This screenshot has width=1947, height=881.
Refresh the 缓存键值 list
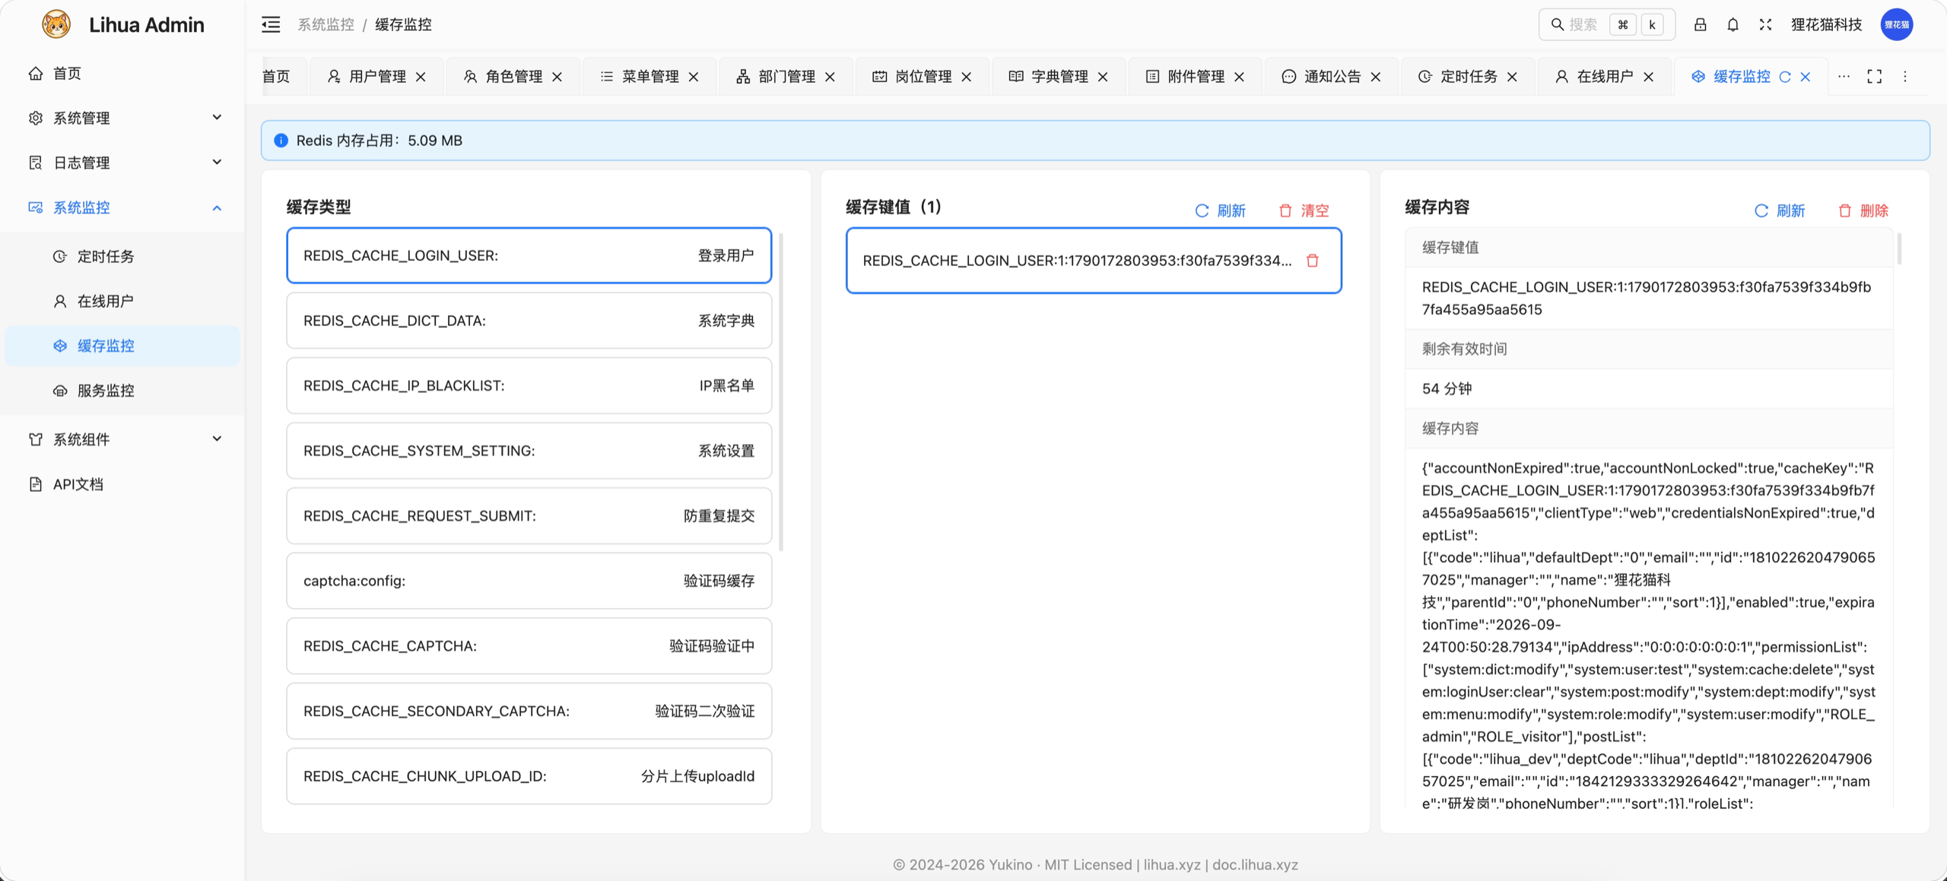pos(1220,211)
